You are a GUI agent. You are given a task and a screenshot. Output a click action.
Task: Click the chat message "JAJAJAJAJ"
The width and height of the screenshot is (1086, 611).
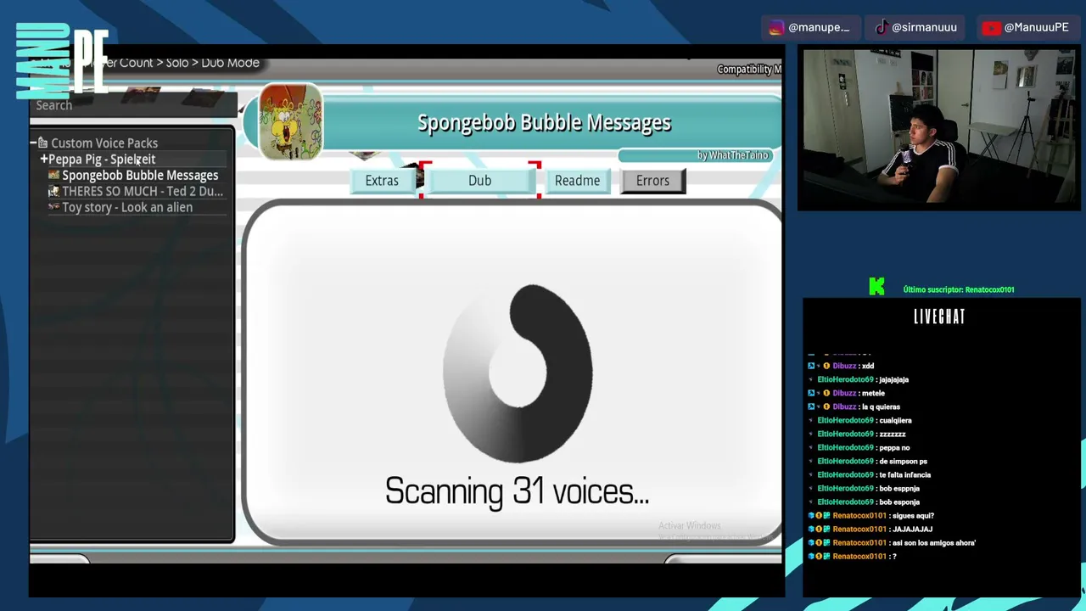912,529
